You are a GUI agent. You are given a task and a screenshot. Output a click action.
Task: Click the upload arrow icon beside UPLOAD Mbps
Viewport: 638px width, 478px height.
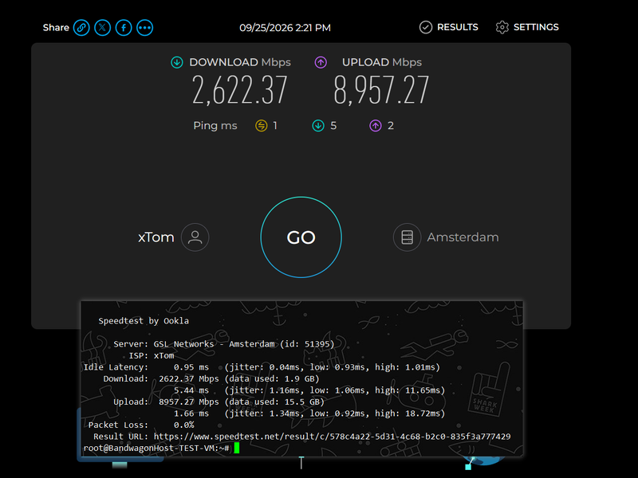tap(321, 62)
